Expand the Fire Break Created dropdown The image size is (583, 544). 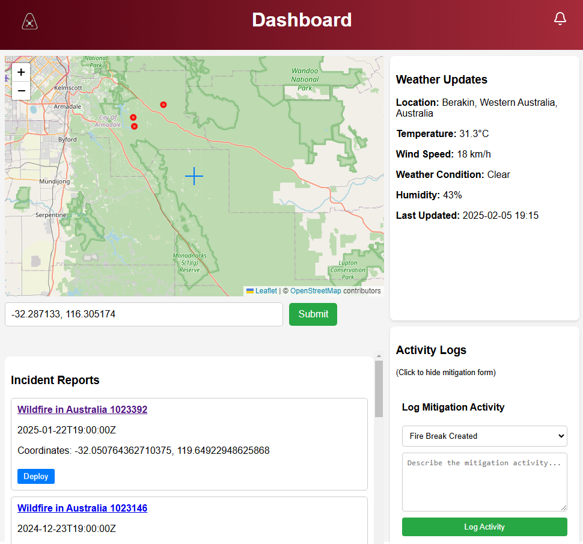[484, 436]
